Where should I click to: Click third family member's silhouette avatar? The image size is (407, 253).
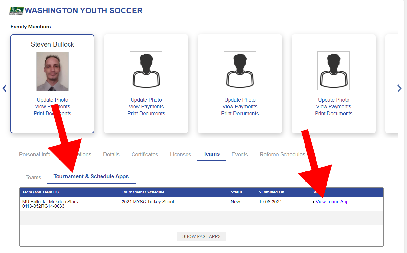point(240,71)
